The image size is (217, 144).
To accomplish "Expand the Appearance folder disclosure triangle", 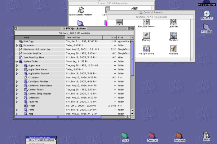I will click(x=17, y=66).
